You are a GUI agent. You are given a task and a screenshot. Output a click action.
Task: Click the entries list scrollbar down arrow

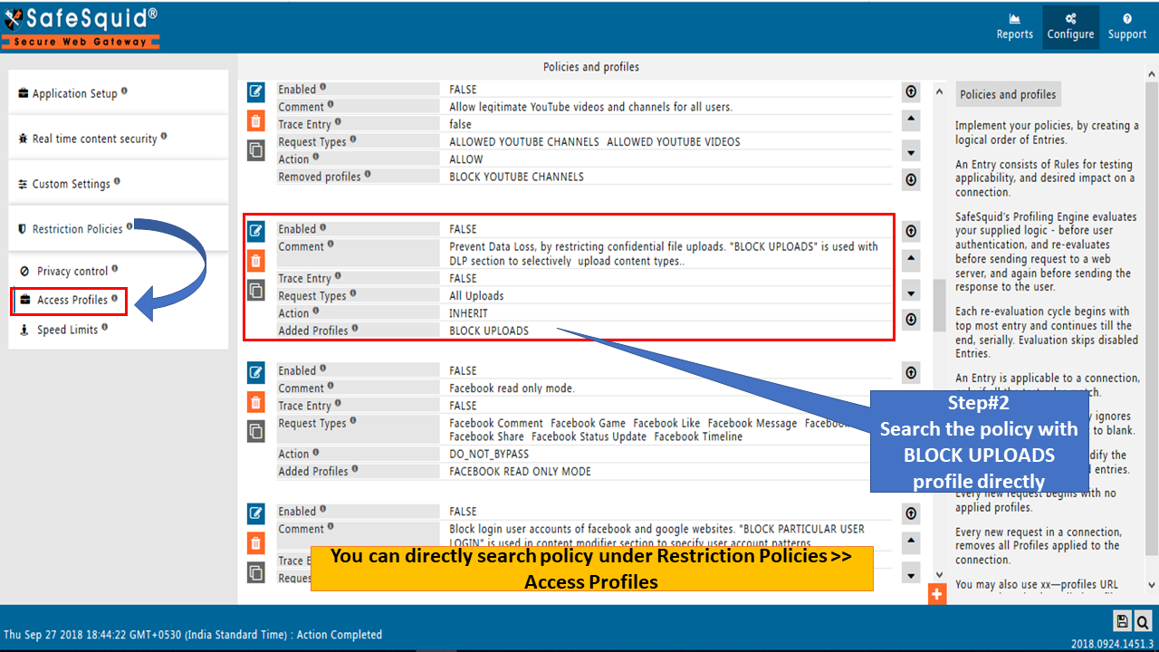coord(939,575)
